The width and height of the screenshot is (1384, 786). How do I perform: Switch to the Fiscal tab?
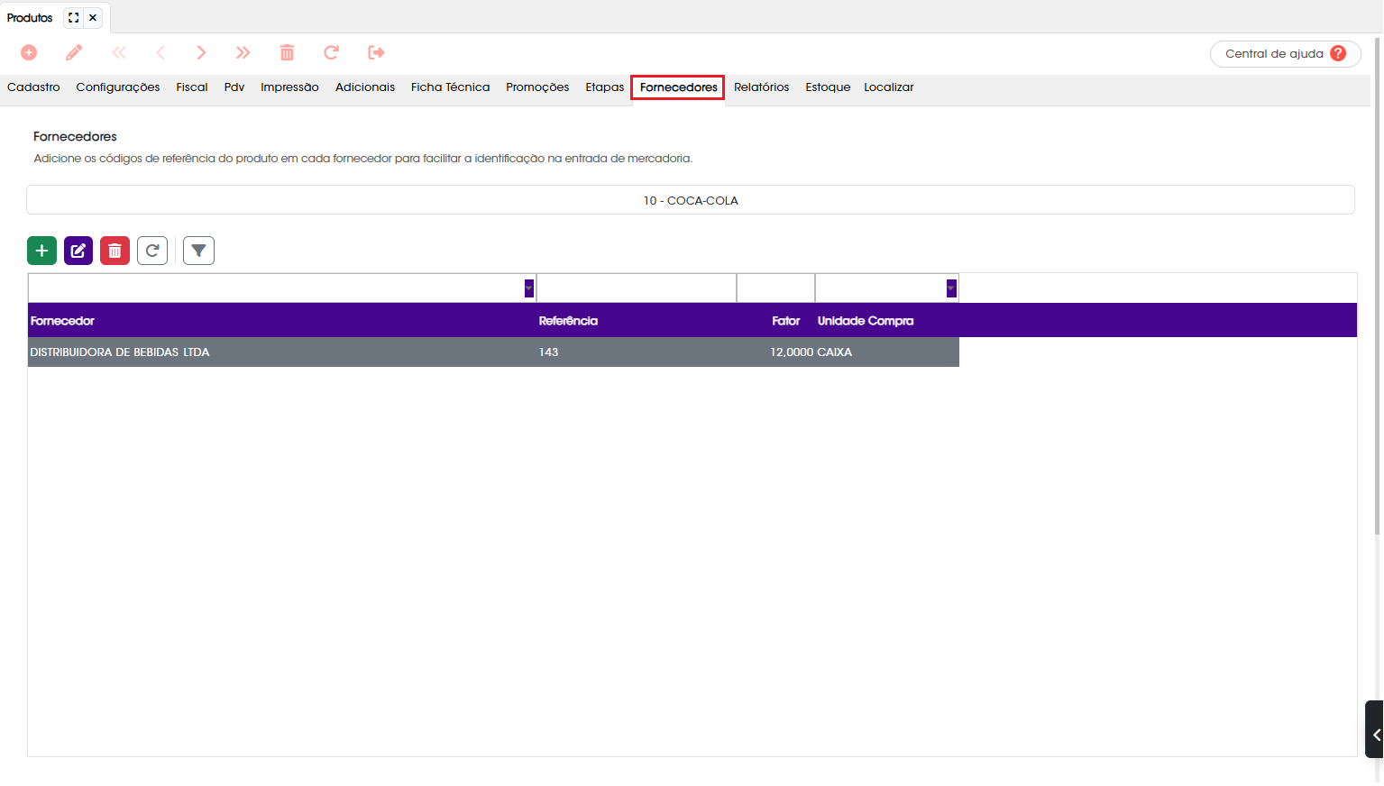(192, 87)
